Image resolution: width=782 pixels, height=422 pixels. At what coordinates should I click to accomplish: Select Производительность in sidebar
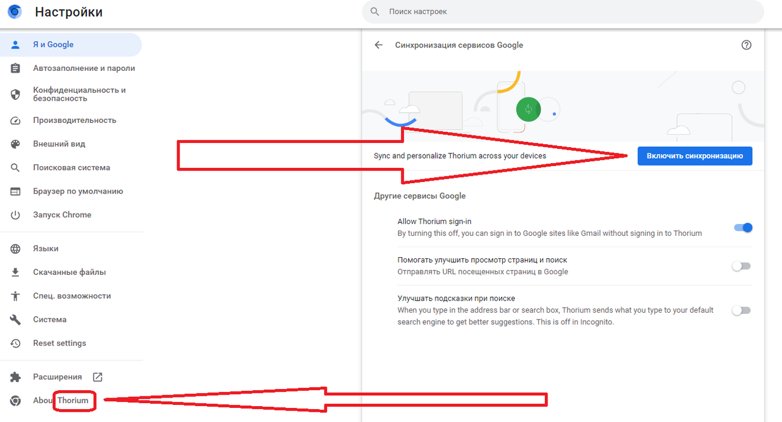71,120
